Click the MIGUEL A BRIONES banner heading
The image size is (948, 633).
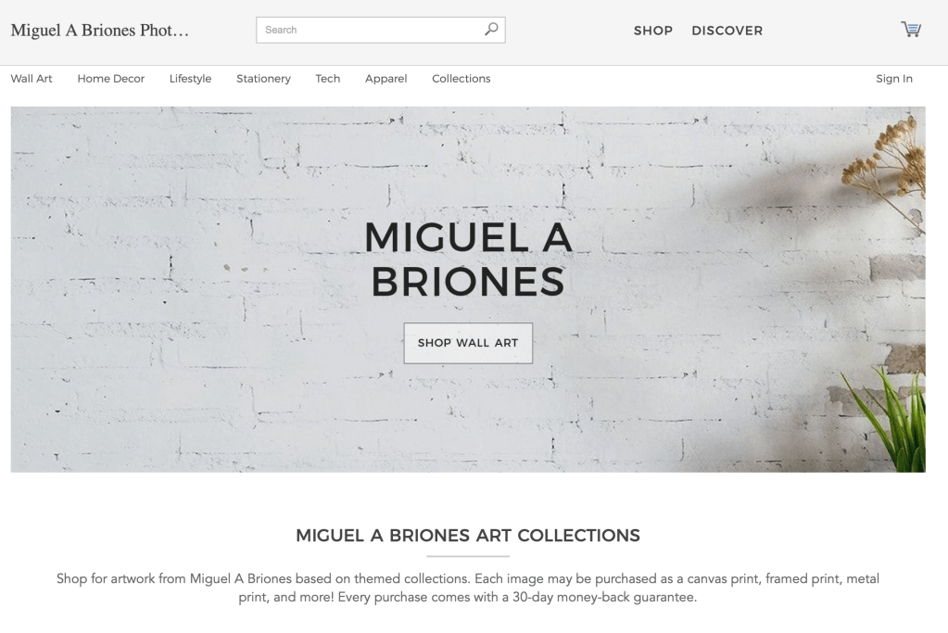(x=468, y=259)
